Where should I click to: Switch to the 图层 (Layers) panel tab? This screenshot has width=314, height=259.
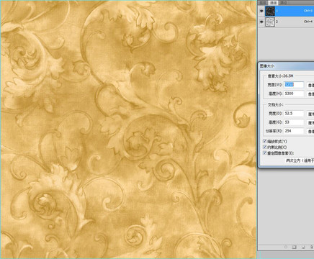264,3
